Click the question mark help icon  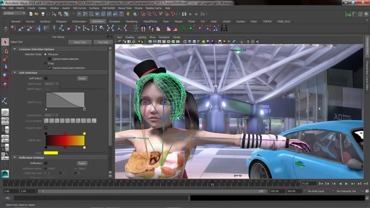click(x=121, y=14)
